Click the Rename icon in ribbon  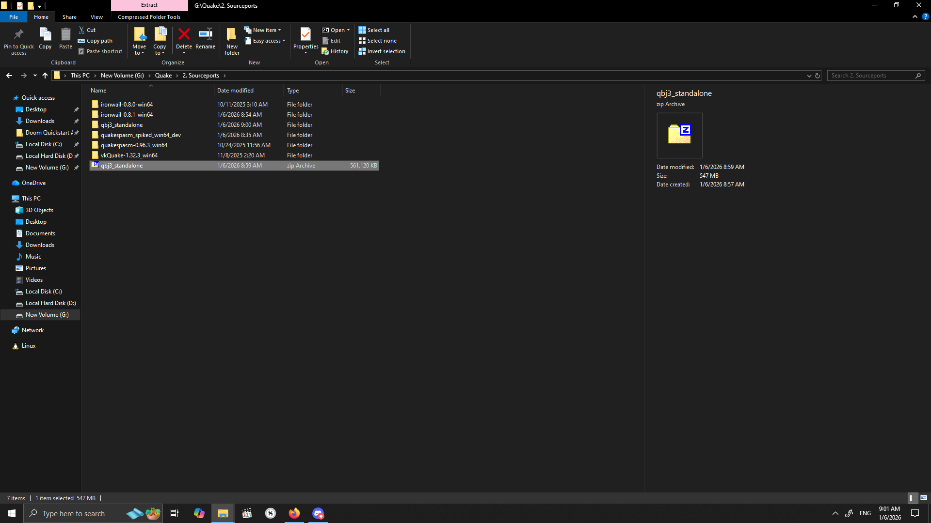[x=205, y=35]
